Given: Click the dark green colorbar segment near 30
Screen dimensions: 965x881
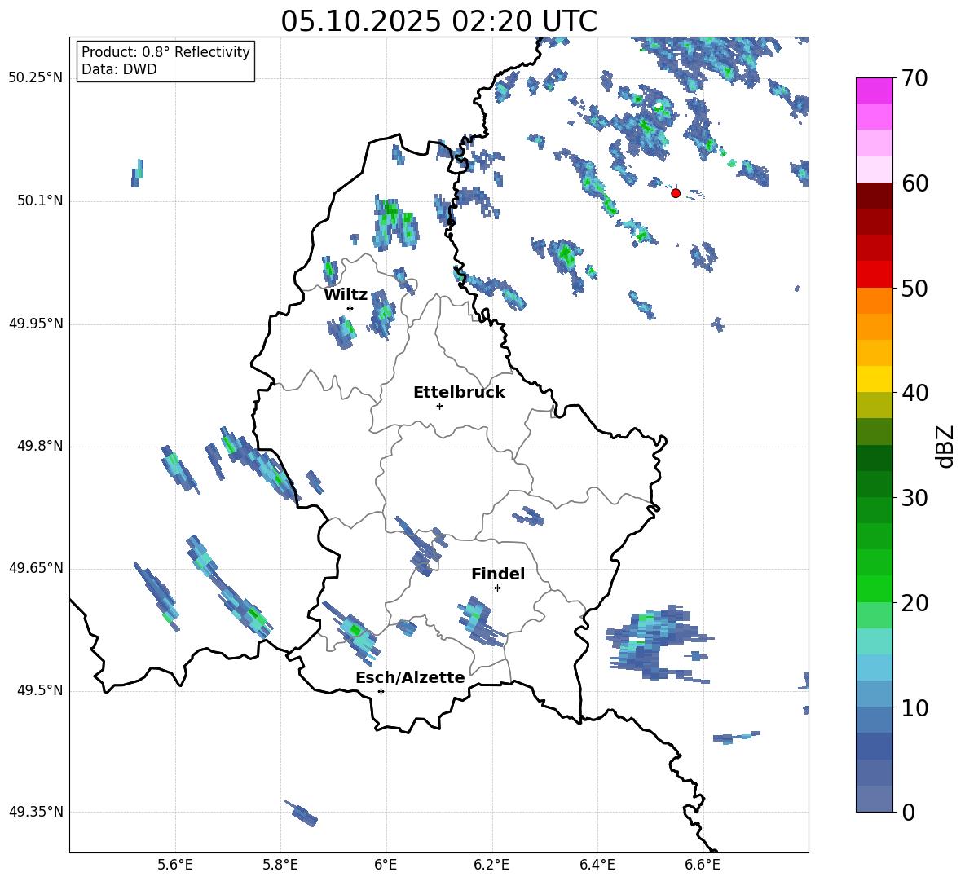Looking at the screenshot, I should coord(874,484).
